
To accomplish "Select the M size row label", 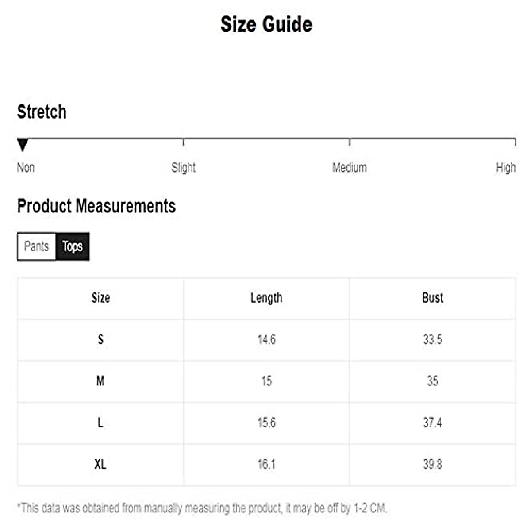I will pyautogui.click(x=100, y=381).
